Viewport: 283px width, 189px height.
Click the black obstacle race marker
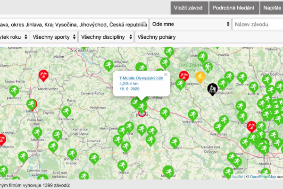point(213,88)
